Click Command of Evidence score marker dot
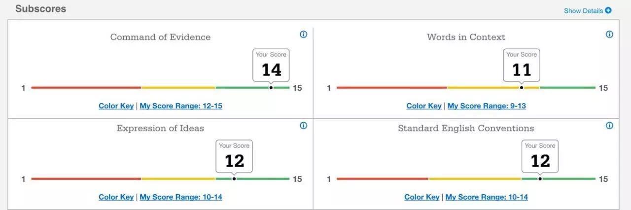The image size is (631, 210). coord(271,88)
